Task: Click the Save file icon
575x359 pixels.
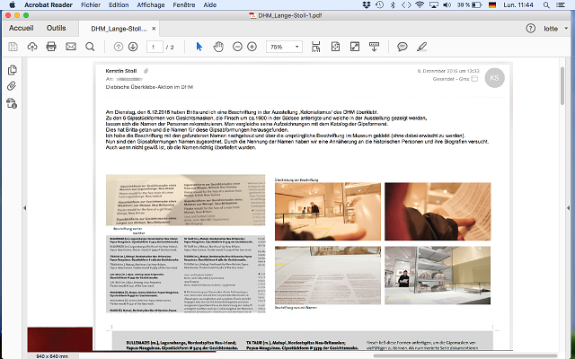Action: tap(13, 47)
